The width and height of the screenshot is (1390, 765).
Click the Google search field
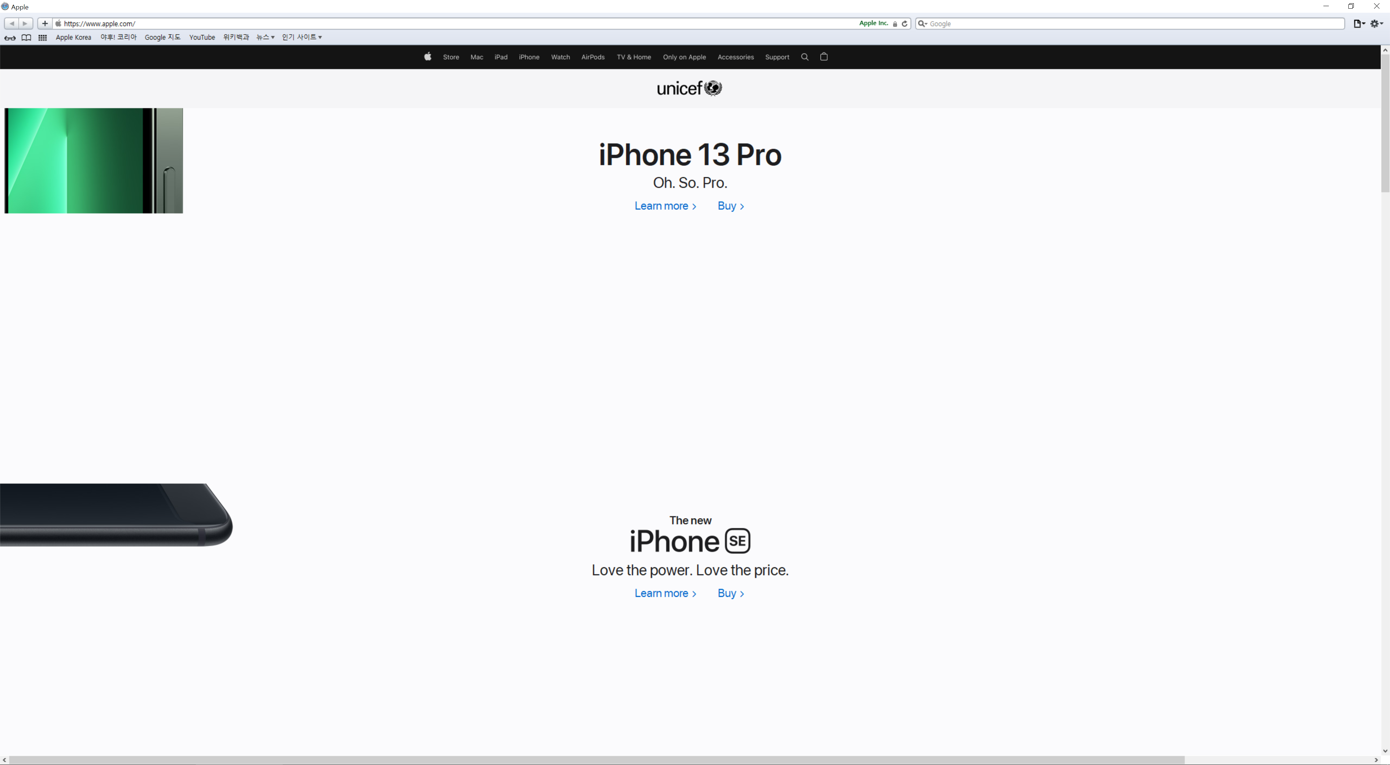(1133, 24)
